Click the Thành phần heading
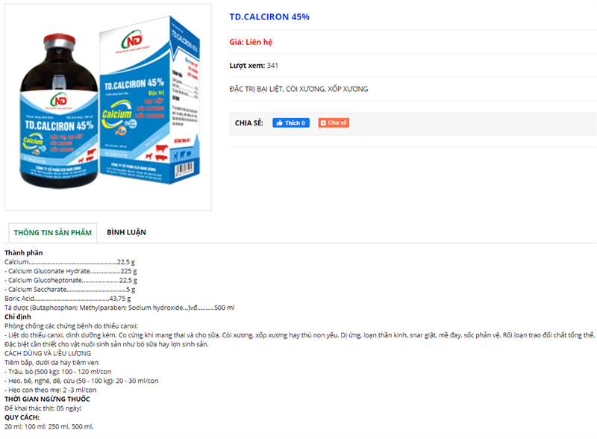Viewport: 597px width, 439px height. (x=24, y=252)
